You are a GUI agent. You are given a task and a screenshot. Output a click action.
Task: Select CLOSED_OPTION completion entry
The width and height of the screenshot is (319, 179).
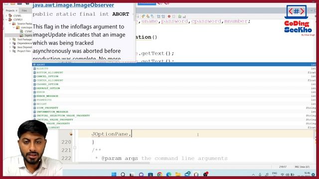pyautogui.click(x=174, y=84)
